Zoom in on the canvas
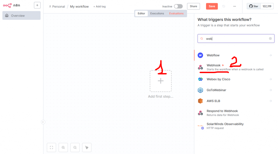278x154 pixels. click(x=63, y=148)
